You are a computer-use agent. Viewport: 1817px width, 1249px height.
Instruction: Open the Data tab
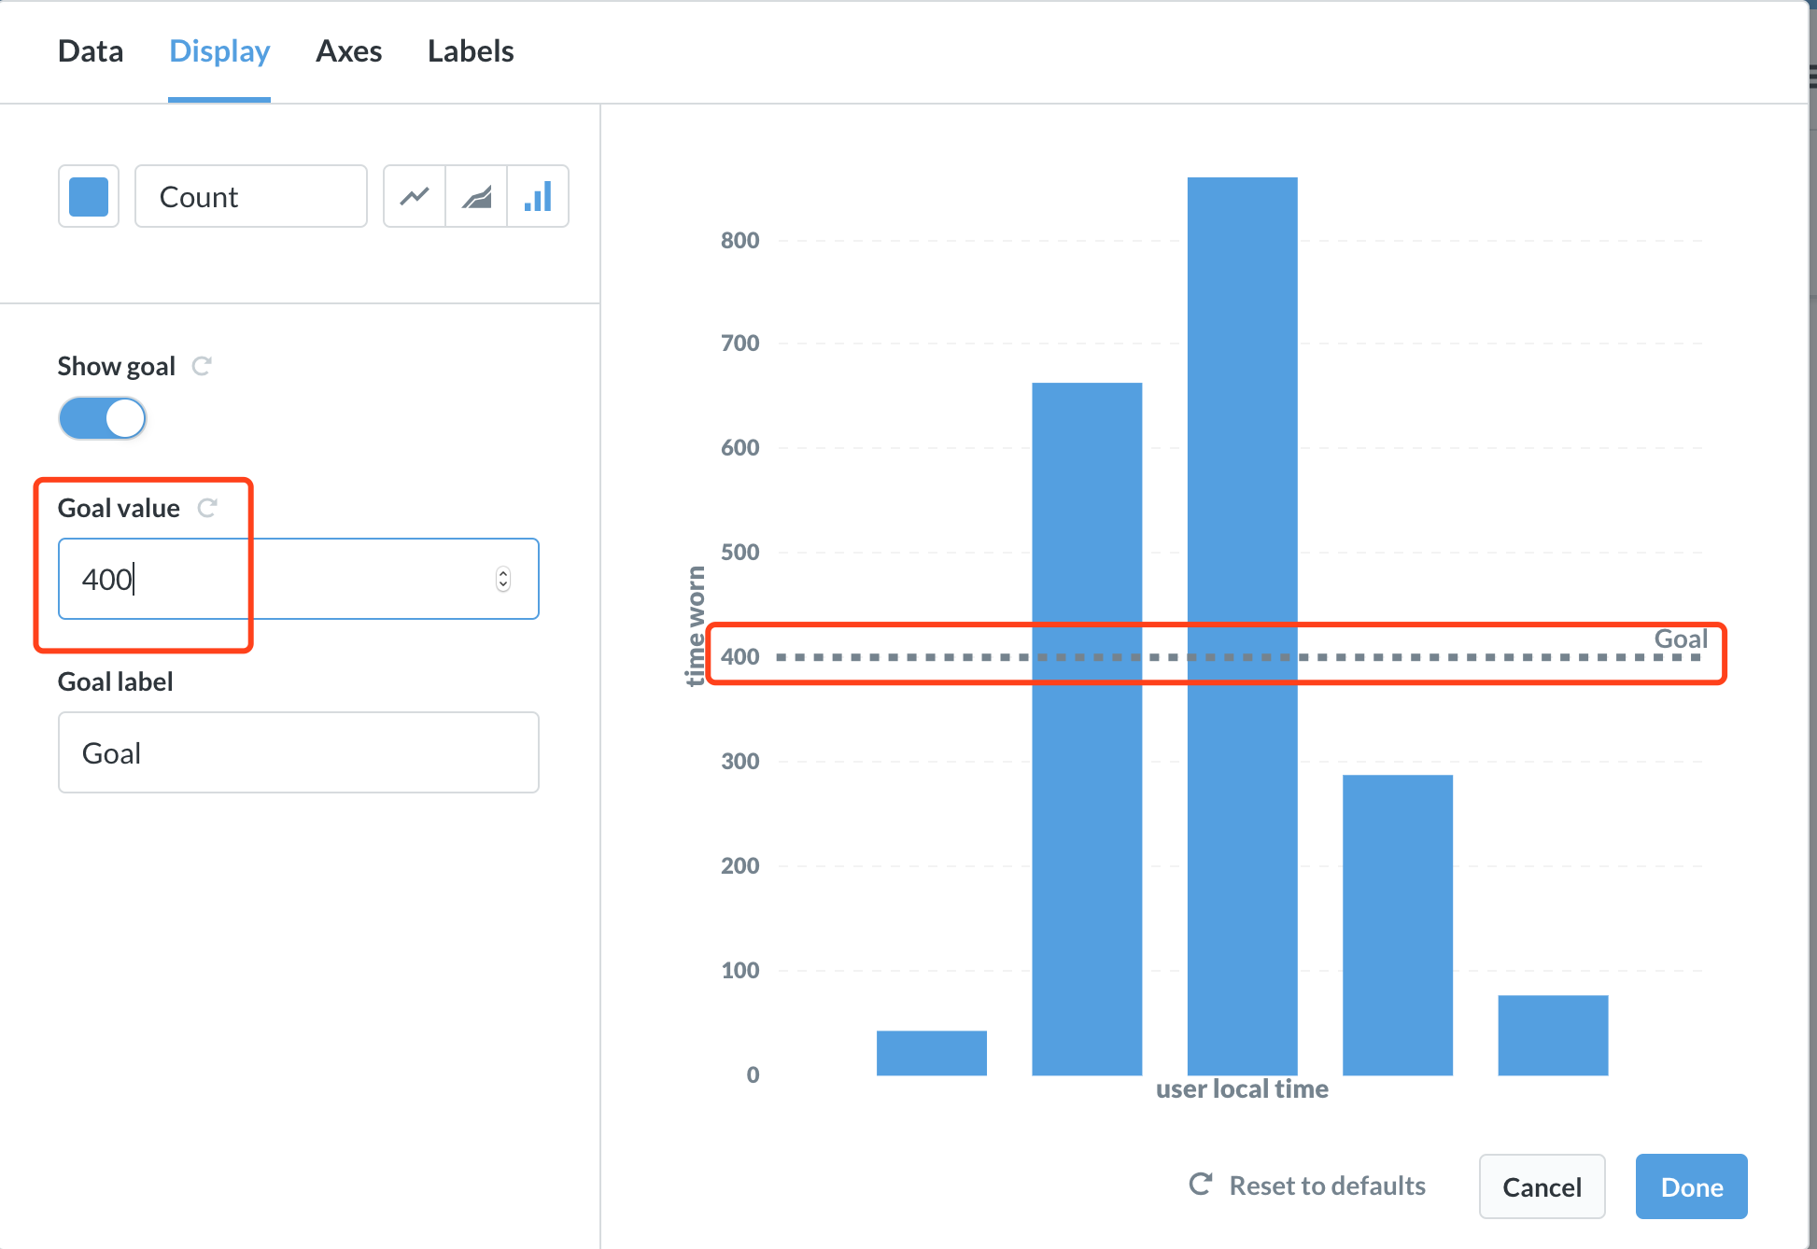tap(91, 51)
